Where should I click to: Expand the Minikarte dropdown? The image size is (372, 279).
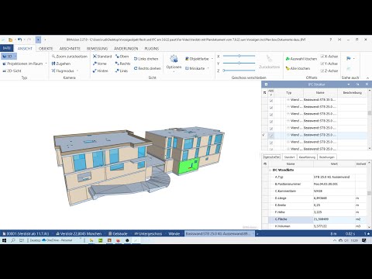[208, 68]
